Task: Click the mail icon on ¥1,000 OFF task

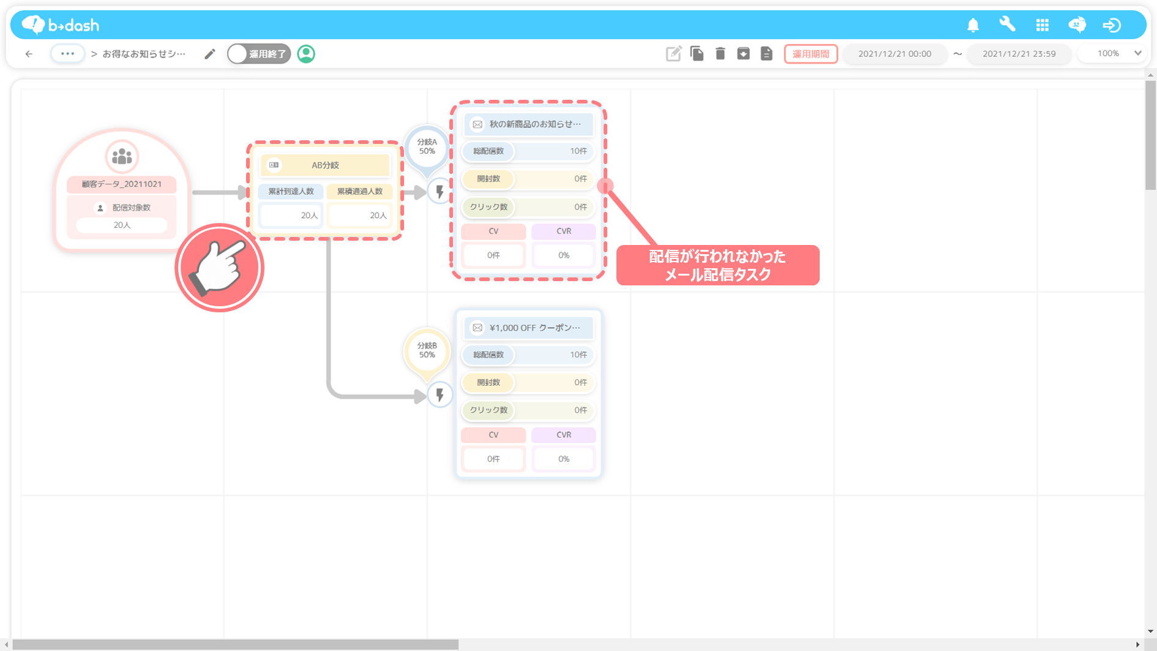Action: pyautogui.click(x=477, y=328)
